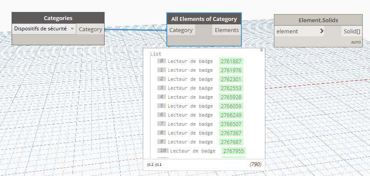Open element ID 2767955
The height and width of the screenshot is (176, 370).
pyautogui.click(x=234, y=151)
